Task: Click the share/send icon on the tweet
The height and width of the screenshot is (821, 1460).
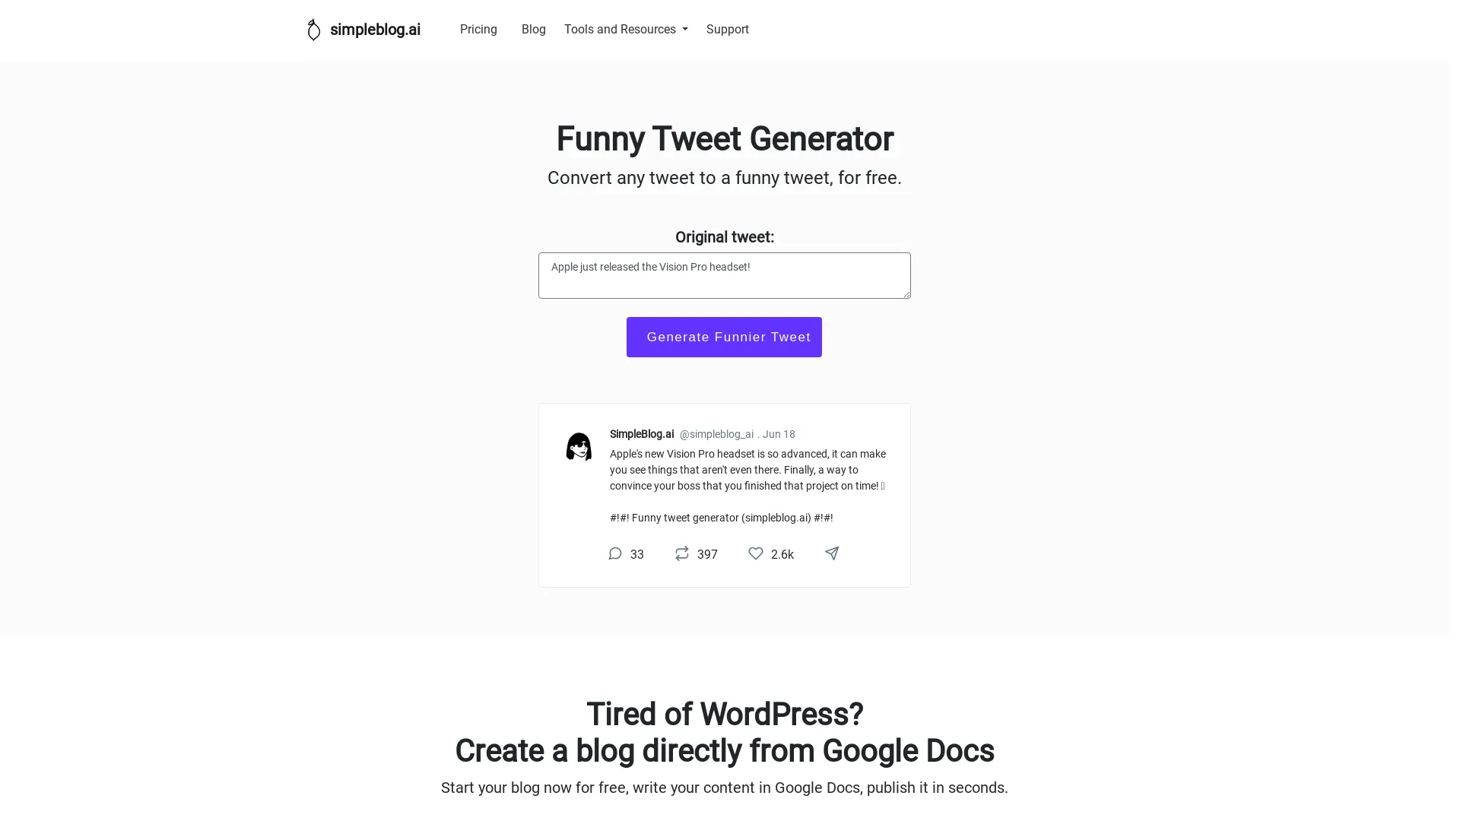Action: (x=831, y=553)
